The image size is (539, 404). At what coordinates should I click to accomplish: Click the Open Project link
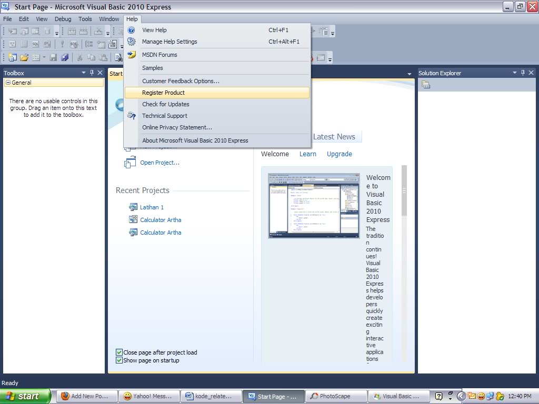[159, 163]
